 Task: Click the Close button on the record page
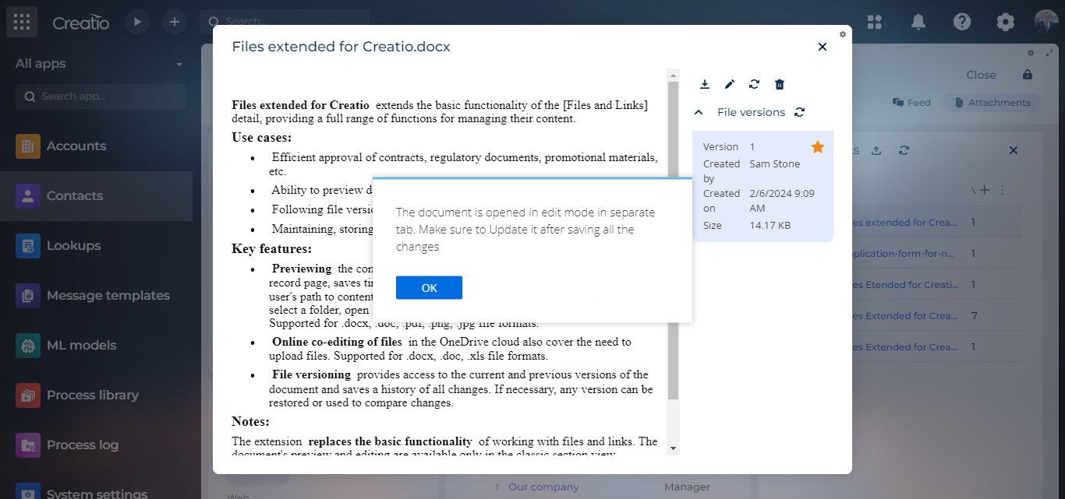981,75
